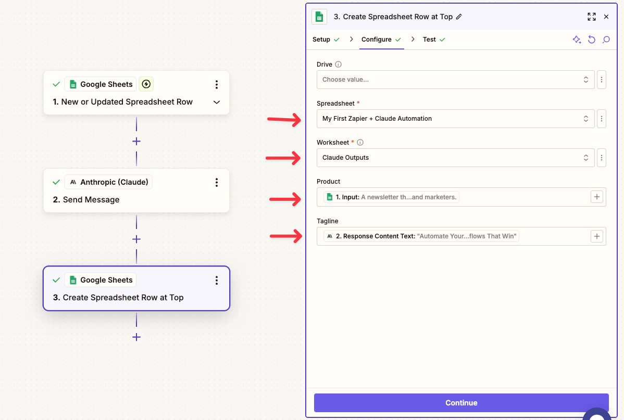Open the Spreadsheet dropdown
The image size is (624, 420).
pos(456,119)
